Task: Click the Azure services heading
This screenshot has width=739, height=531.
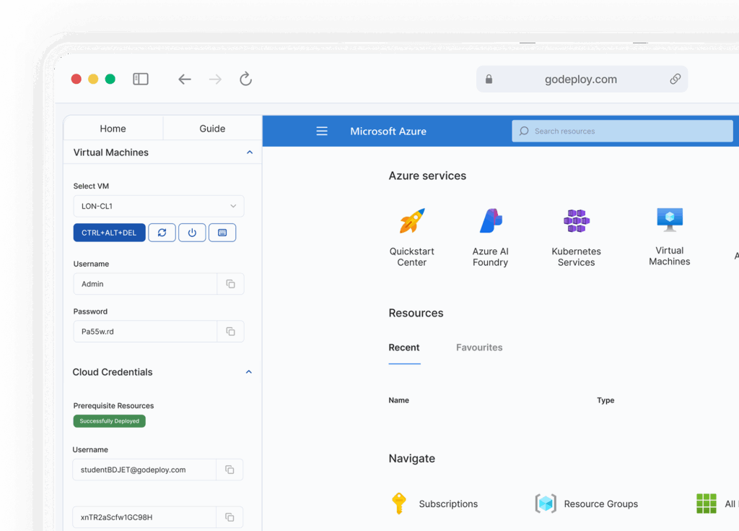Action: tap(427, 176)
